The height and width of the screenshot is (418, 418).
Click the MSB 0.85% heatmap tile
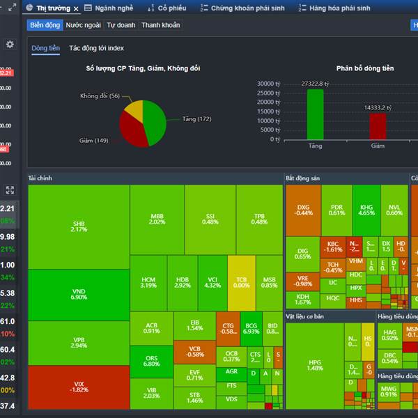(x=269, y=283)
